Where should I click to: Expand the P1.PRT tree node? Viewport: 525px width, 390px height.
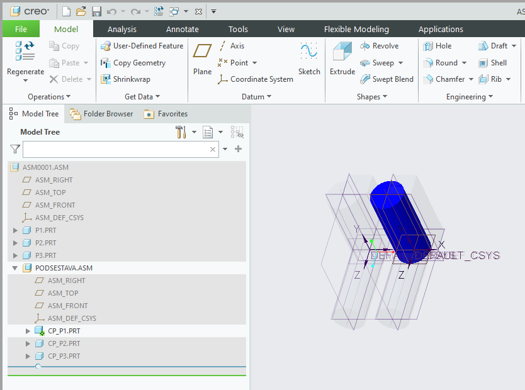click(x=16, y=230)
